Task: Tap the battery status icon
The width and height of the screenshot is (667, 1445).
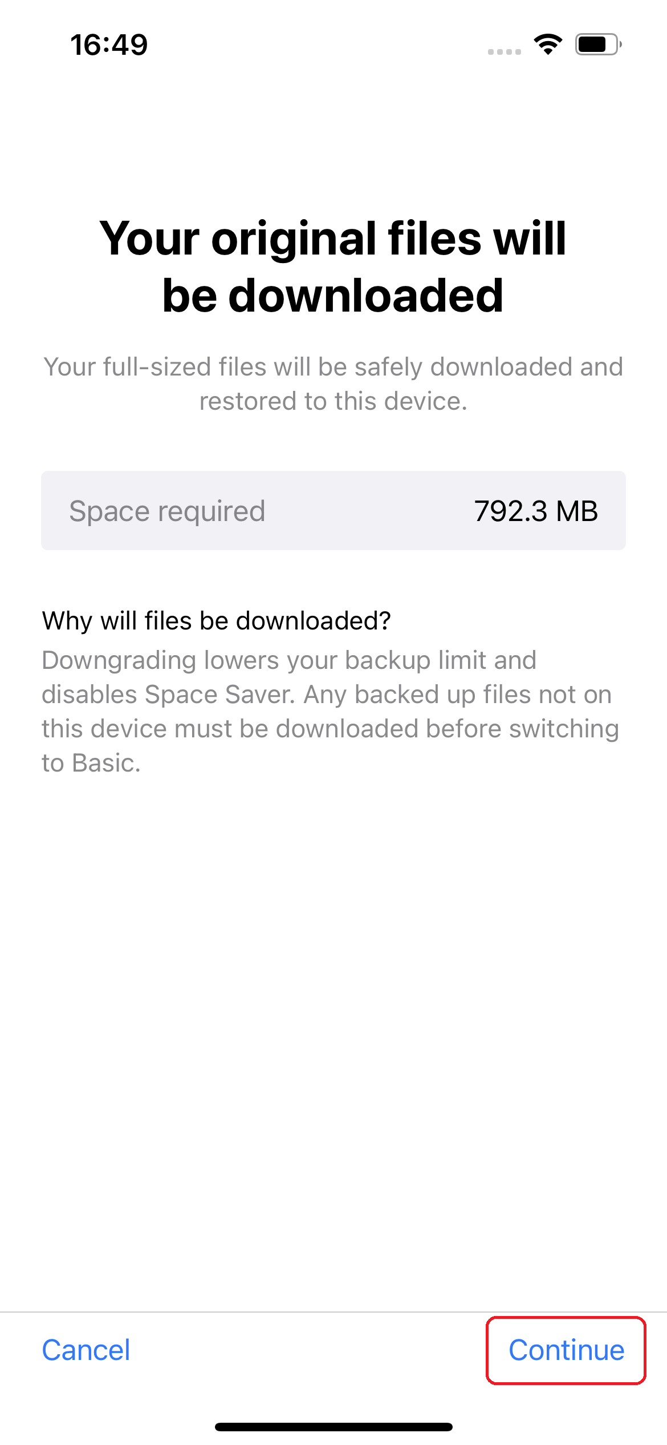Action: 598,44
